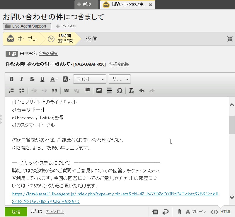Click the recipients count icon

pos(12,54)
